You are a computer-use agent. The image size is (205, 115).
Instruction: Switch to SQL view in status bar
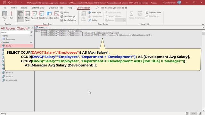coord(193,113)
